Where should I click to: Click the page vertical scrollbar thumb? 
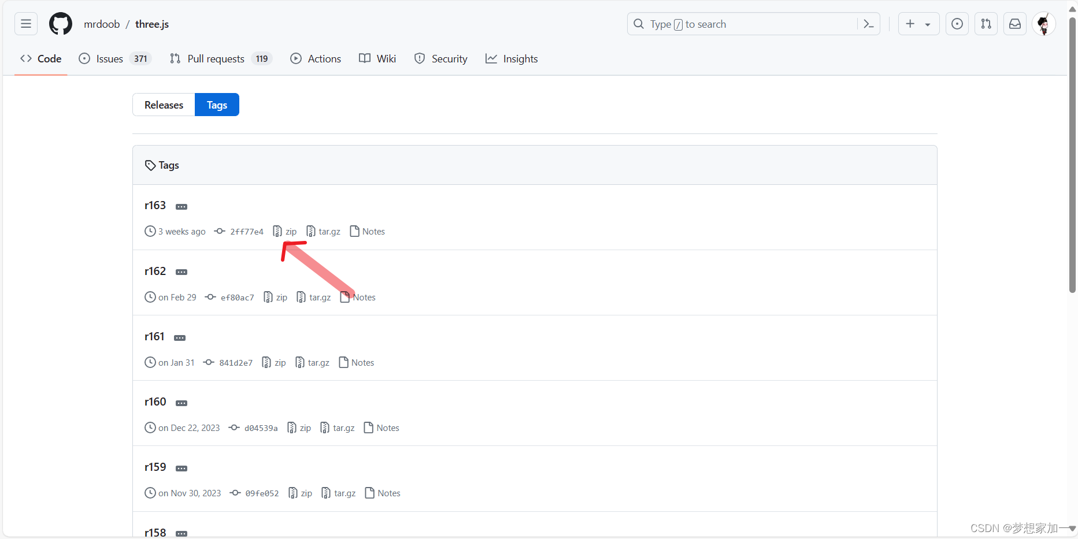(x=1072, y=155)
